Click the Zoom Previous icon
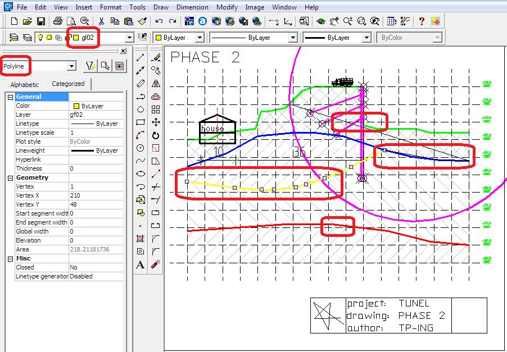Viewport: 507px width, 352px height. pos(375,21)
